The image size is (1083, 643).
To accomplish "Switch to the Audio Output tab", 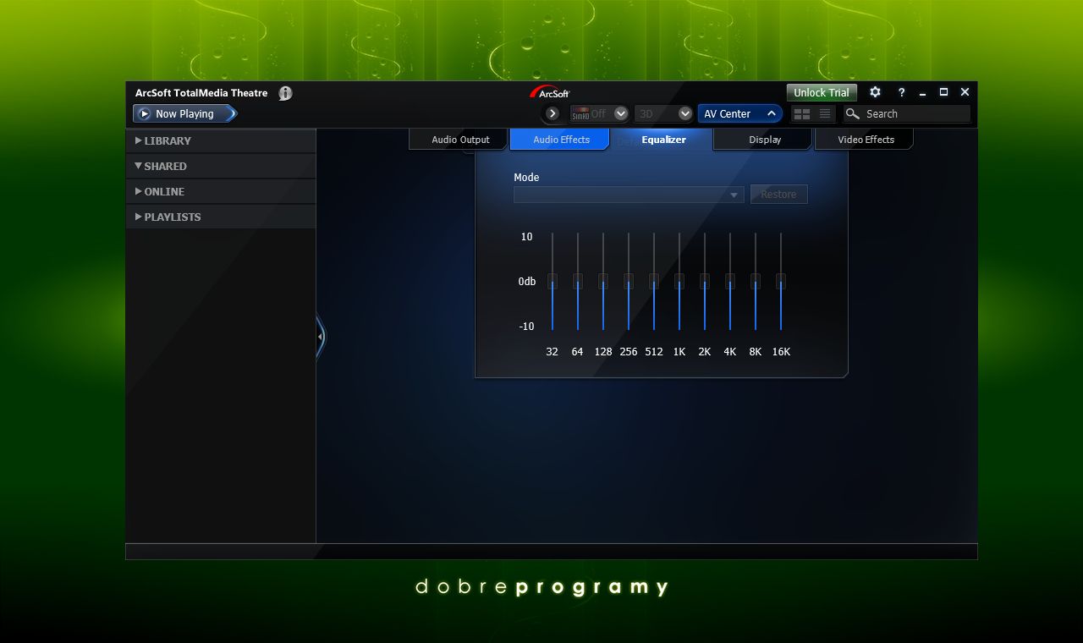I will point(460,140).
